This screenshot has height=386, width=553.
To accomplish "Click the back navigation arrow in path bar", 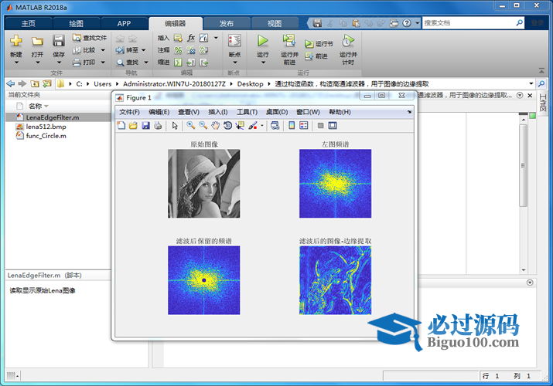I will [x=11, y=83].
